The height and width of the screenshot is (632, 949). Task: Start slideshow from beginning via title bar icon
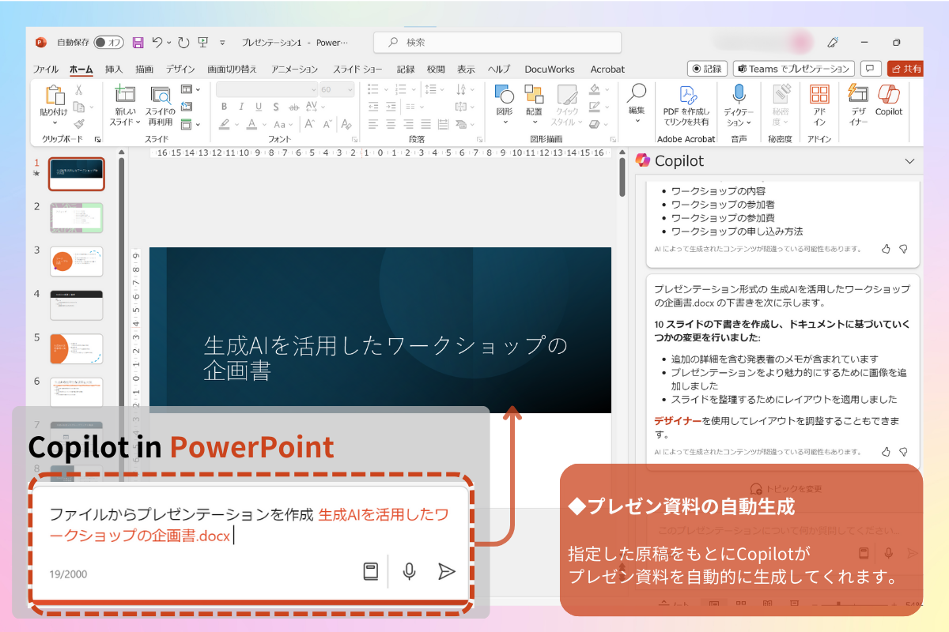[x=203, y=43]
